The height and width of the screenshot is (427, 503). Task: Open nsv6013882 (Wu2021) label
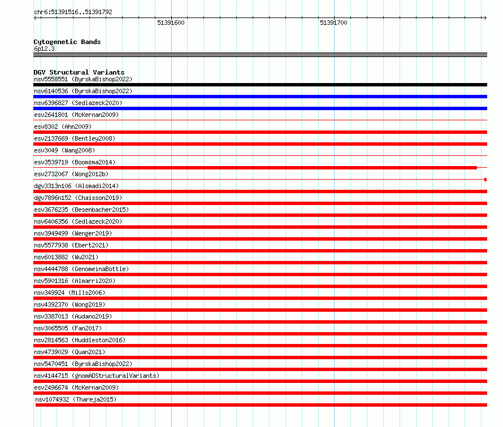click(x=66, y=257)
